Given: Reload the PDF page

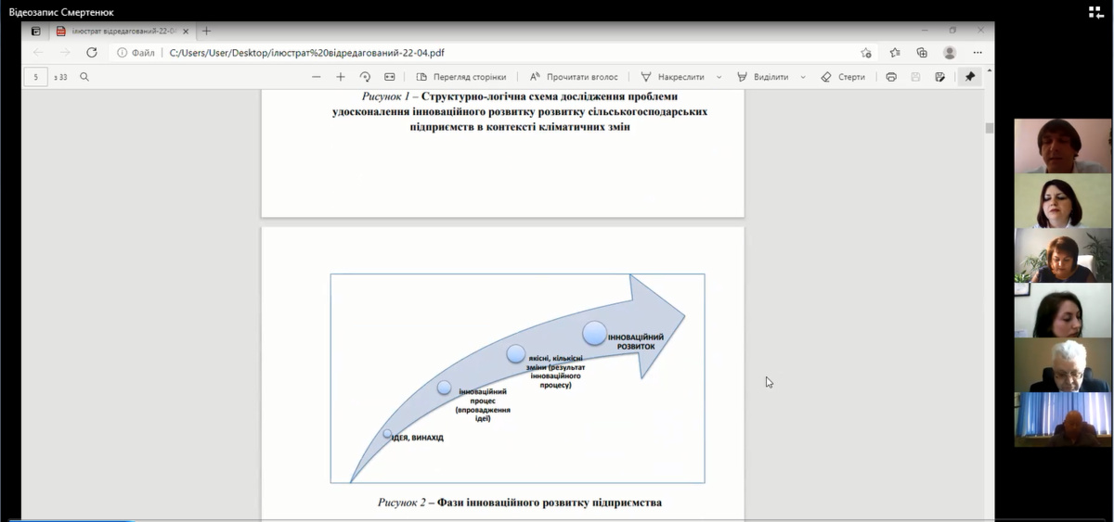Looking at the screenshot, I should (92, 53).
